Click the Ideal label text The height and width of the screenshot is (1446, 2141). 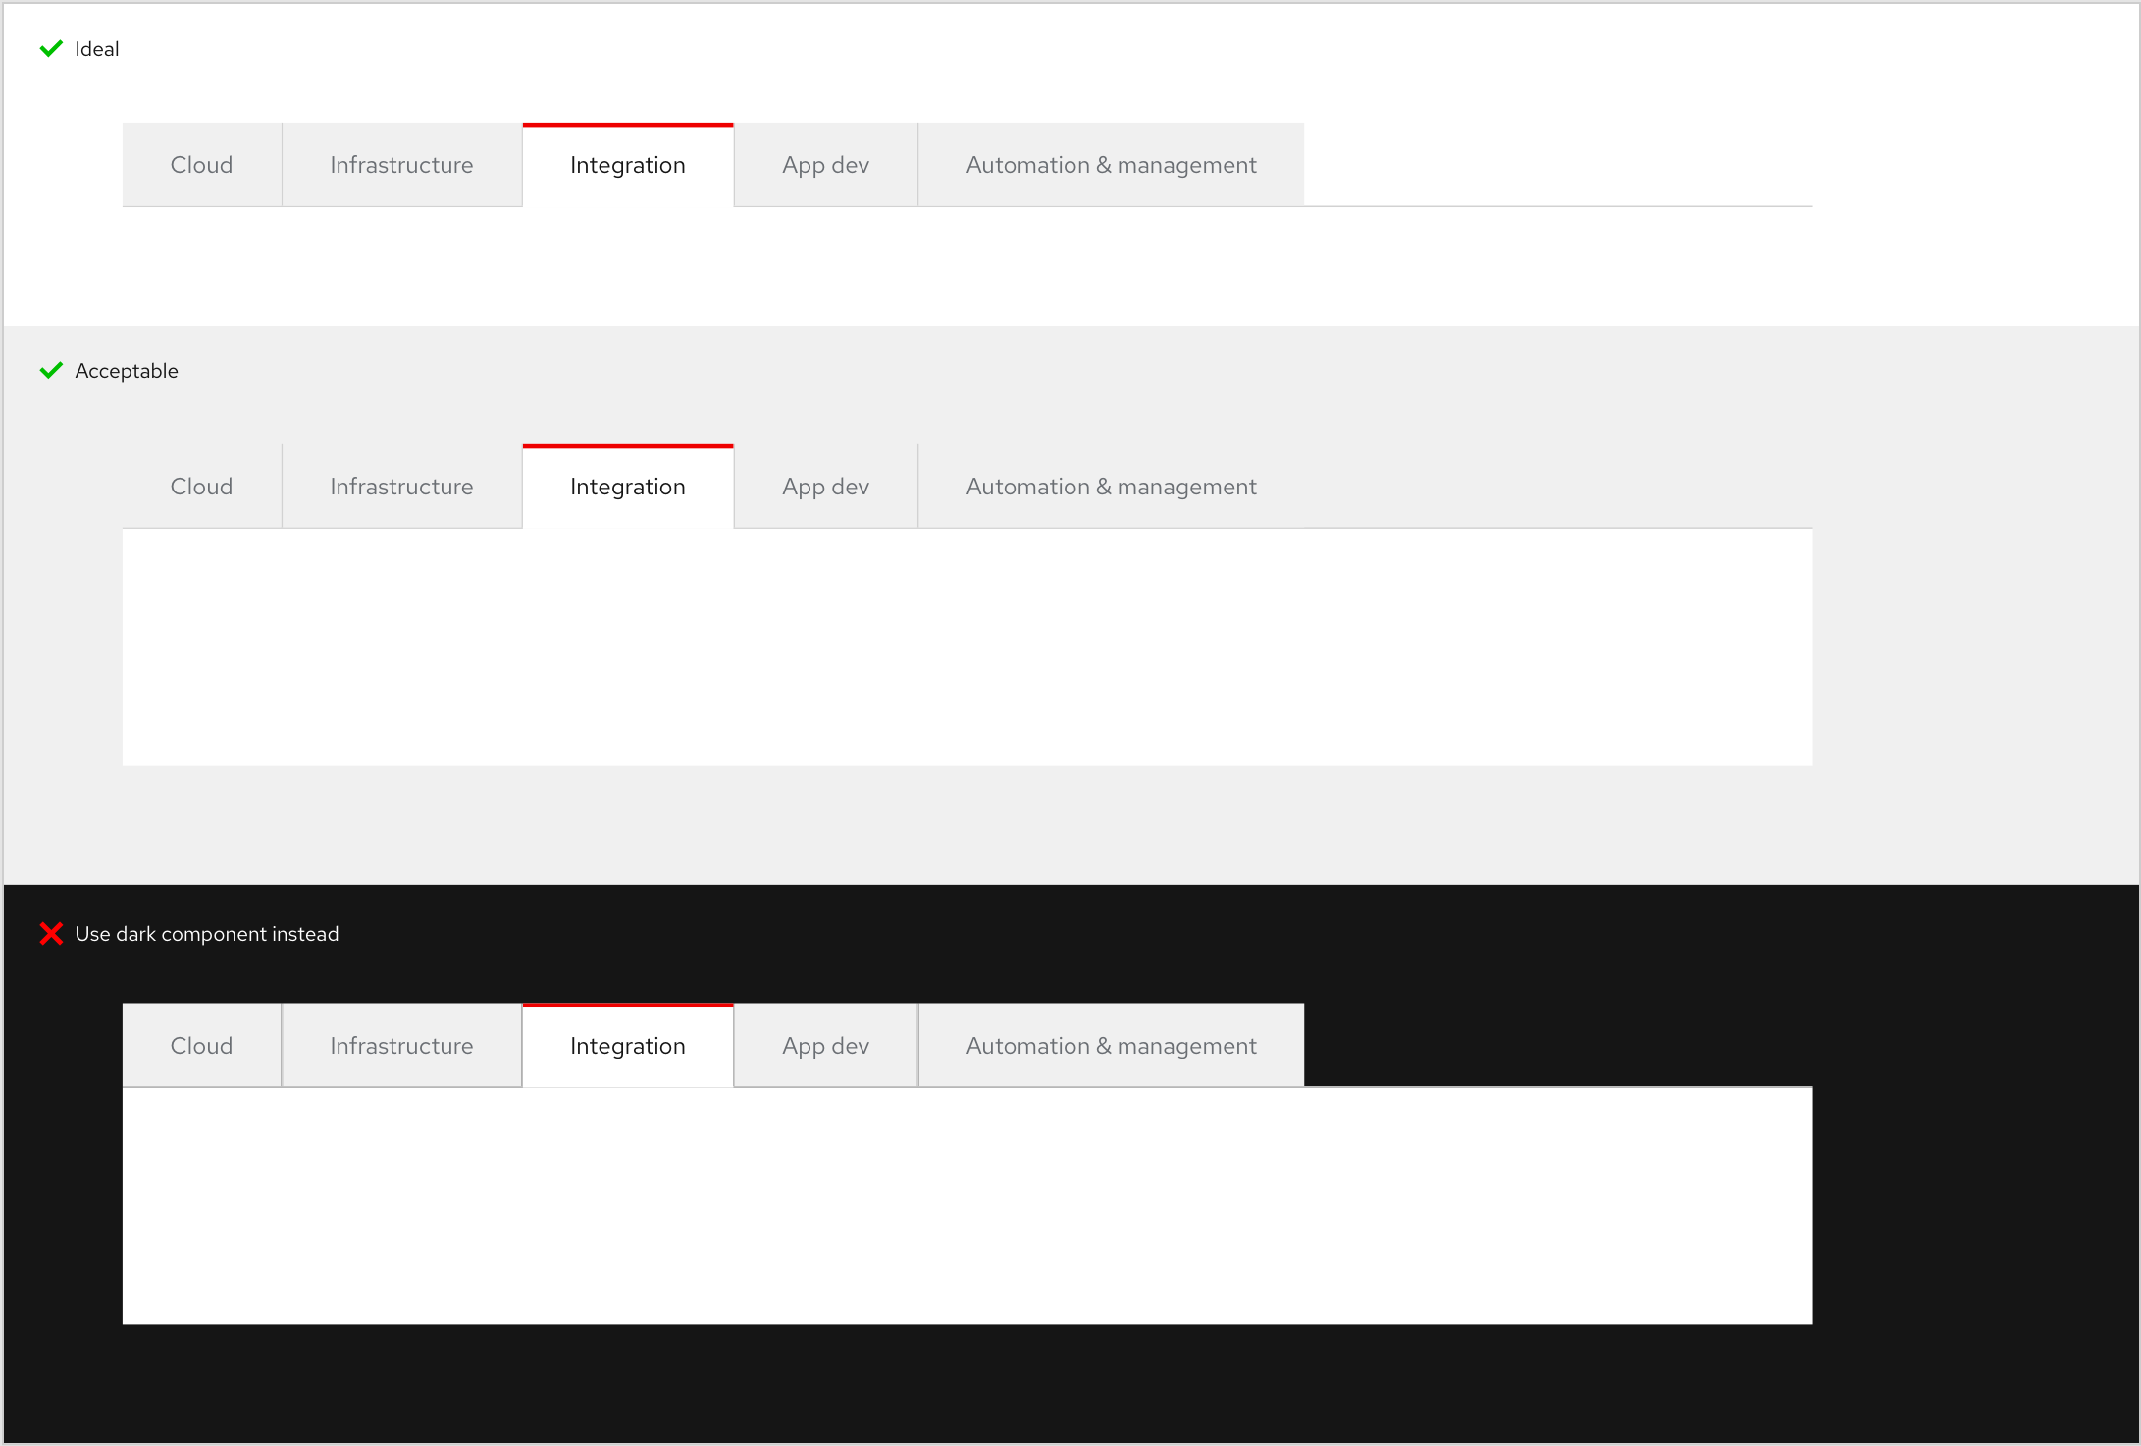point(96,48)
